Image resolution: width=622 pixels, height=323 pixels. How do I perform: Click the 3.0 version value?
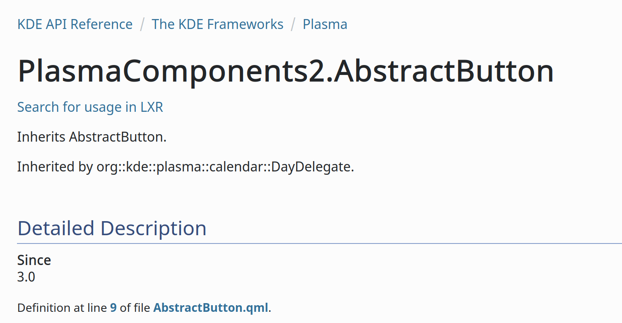[x=26, y=277]
